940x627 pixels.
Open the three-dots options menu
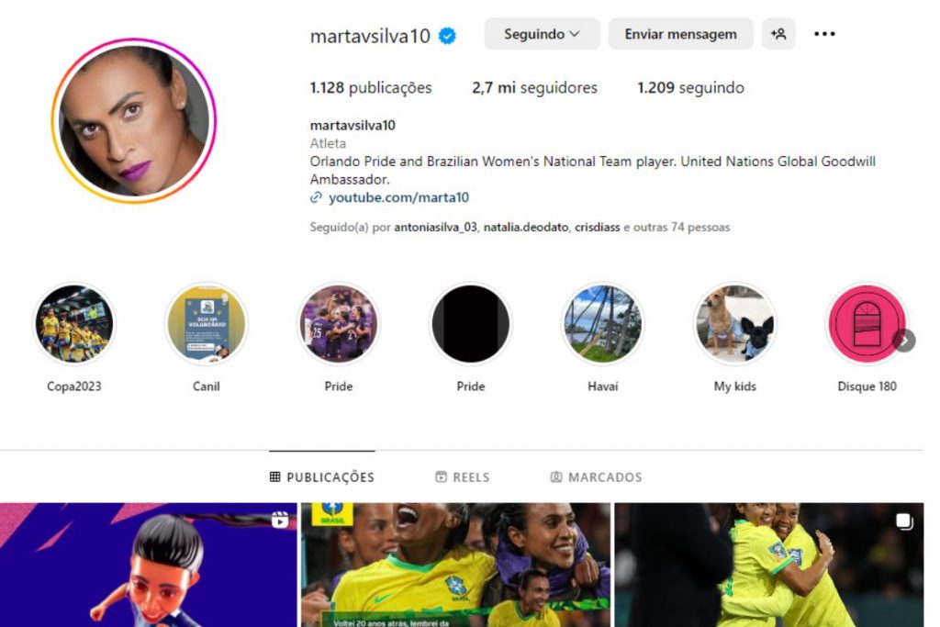pyautogui.click(x=824, y=34)
